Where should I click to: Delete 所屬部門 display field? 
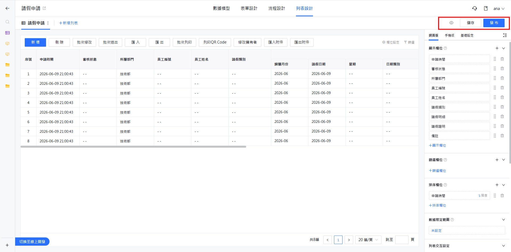502,78
